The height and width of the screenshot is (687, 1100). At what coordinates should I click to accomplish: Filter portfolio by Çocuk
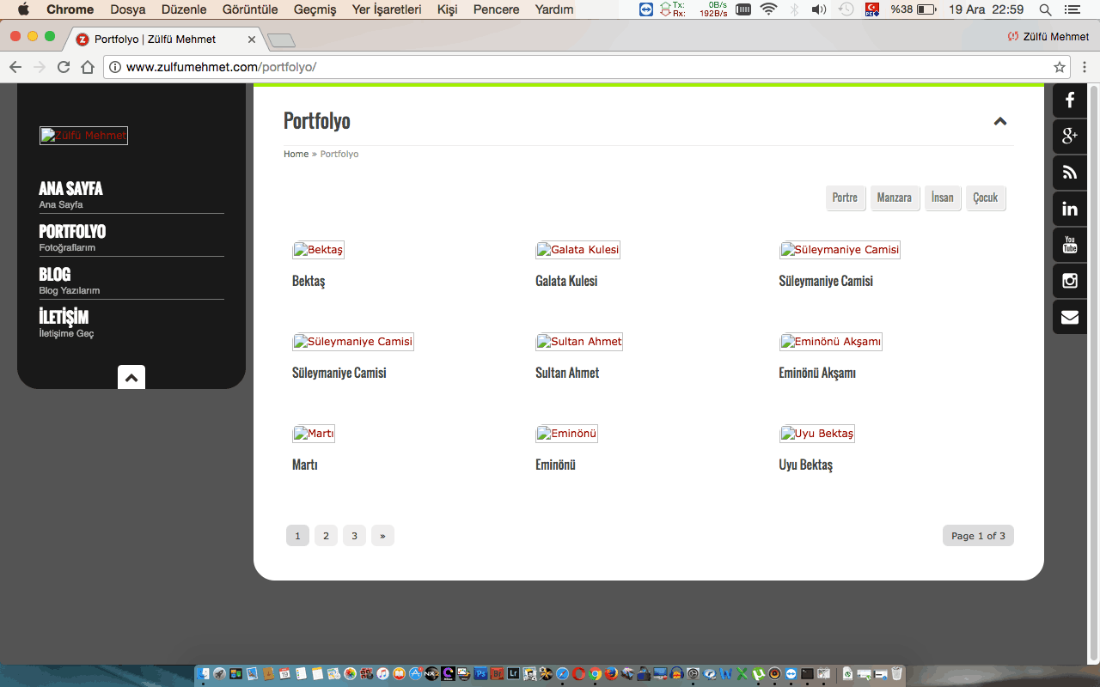(986, 198)
